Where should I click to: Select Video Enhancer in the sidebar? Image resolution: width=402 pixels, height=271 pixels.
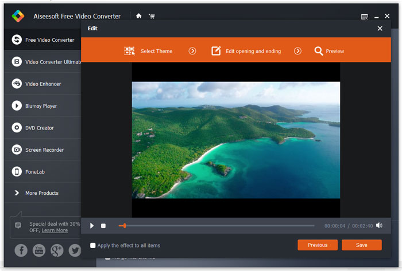point(43,84)
